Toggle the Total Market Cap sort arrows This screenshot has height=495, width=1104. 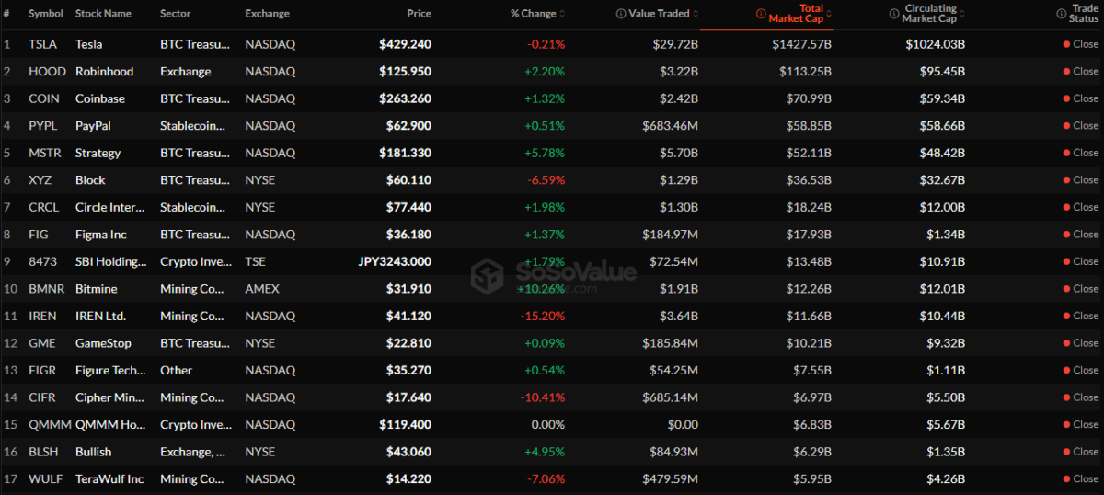click(x=829, y=14)
